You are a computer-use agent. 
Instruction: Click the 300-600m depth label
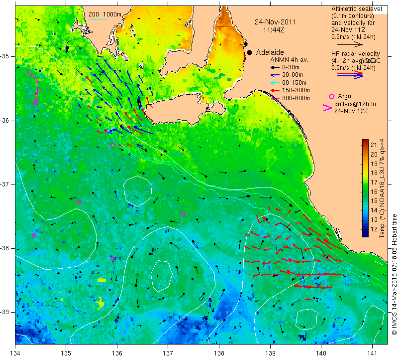click(x=296, y=98)
